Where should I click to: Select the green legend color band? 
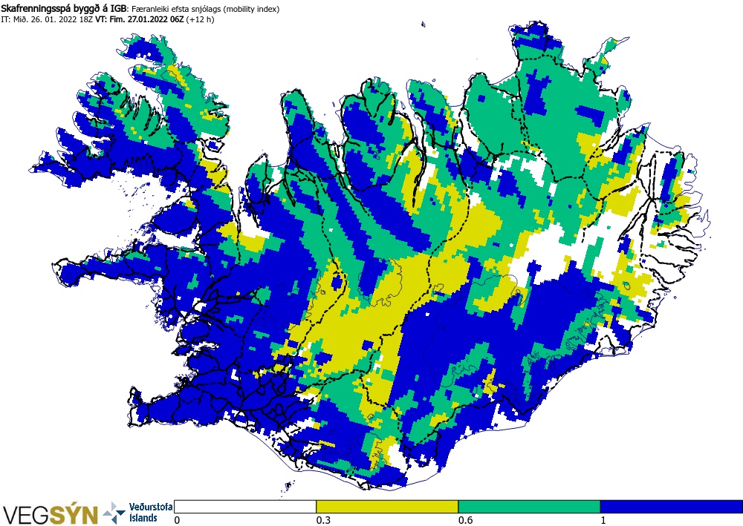(529, 507)
